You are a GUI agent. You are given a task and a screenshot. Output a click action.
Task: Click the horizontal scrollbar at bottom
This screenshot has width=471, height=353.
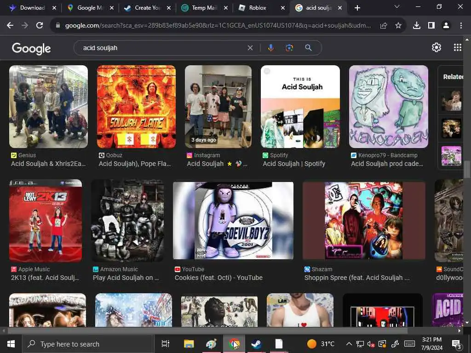(x=207, y=331)
